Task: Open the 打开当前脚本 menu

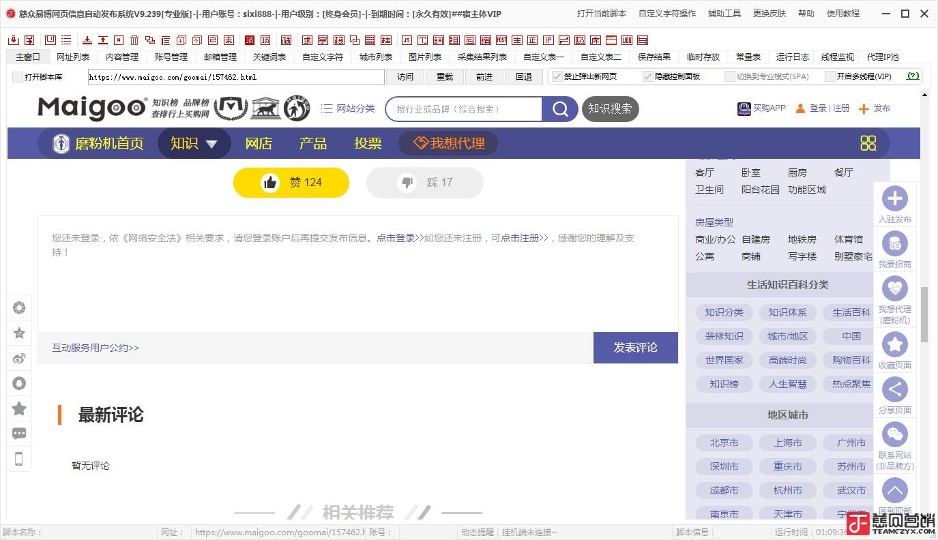Action: [602, 14]
